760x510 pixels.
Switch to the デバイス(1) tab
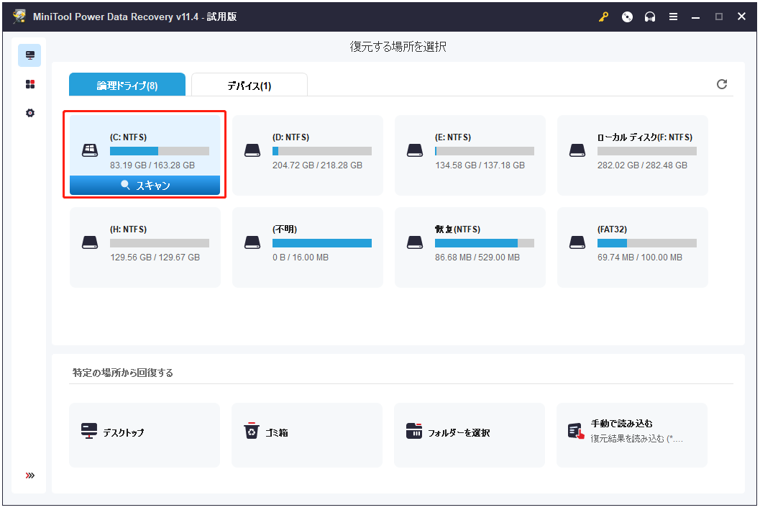[249, 84]
